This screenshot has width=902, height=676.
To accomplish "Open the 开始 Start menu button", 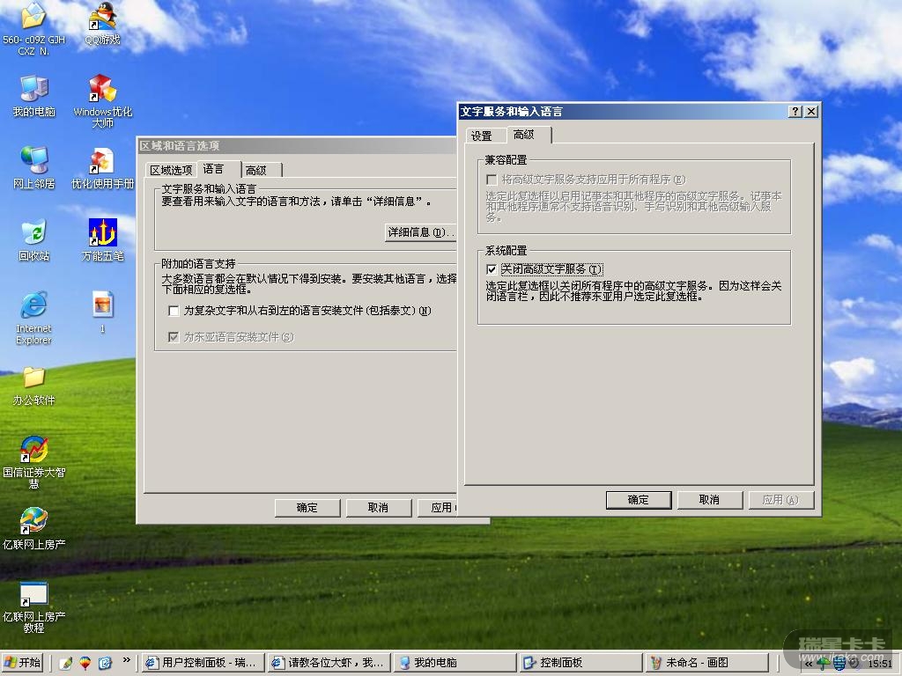I will [24, 663].
